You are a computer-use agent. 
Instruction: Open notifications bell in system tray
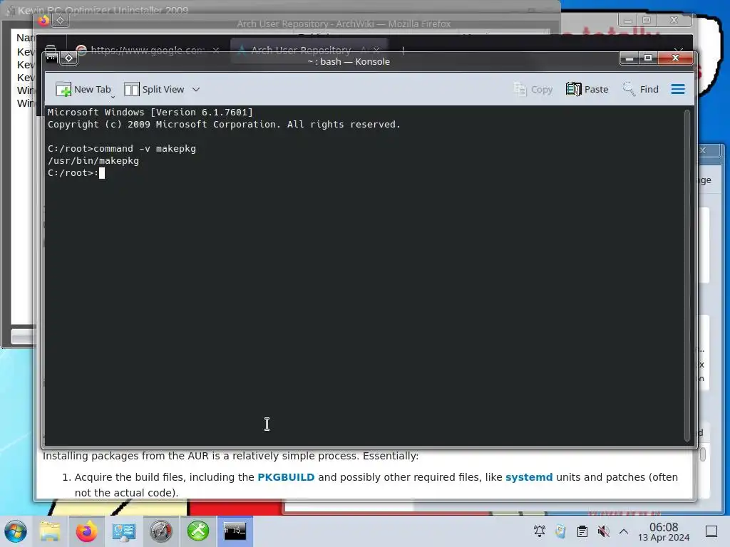pos(540,531)
